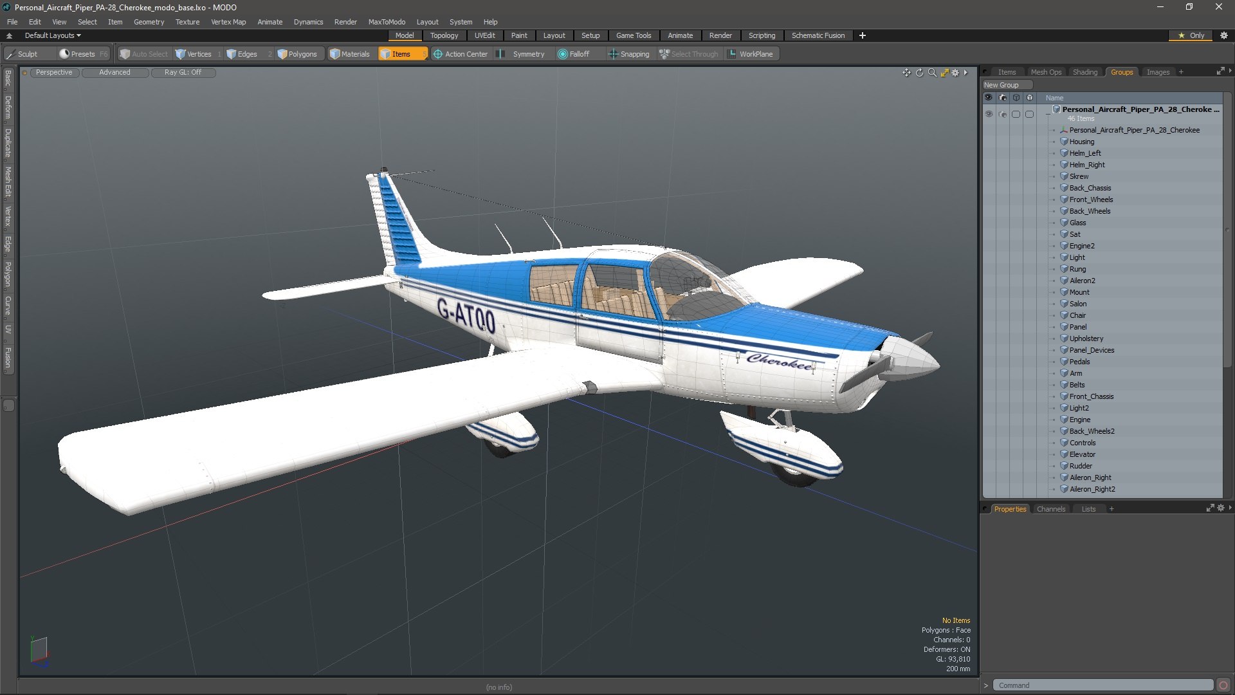Open Action Center options
This screenshot has width=1235, height=695.
coord(461,54)
